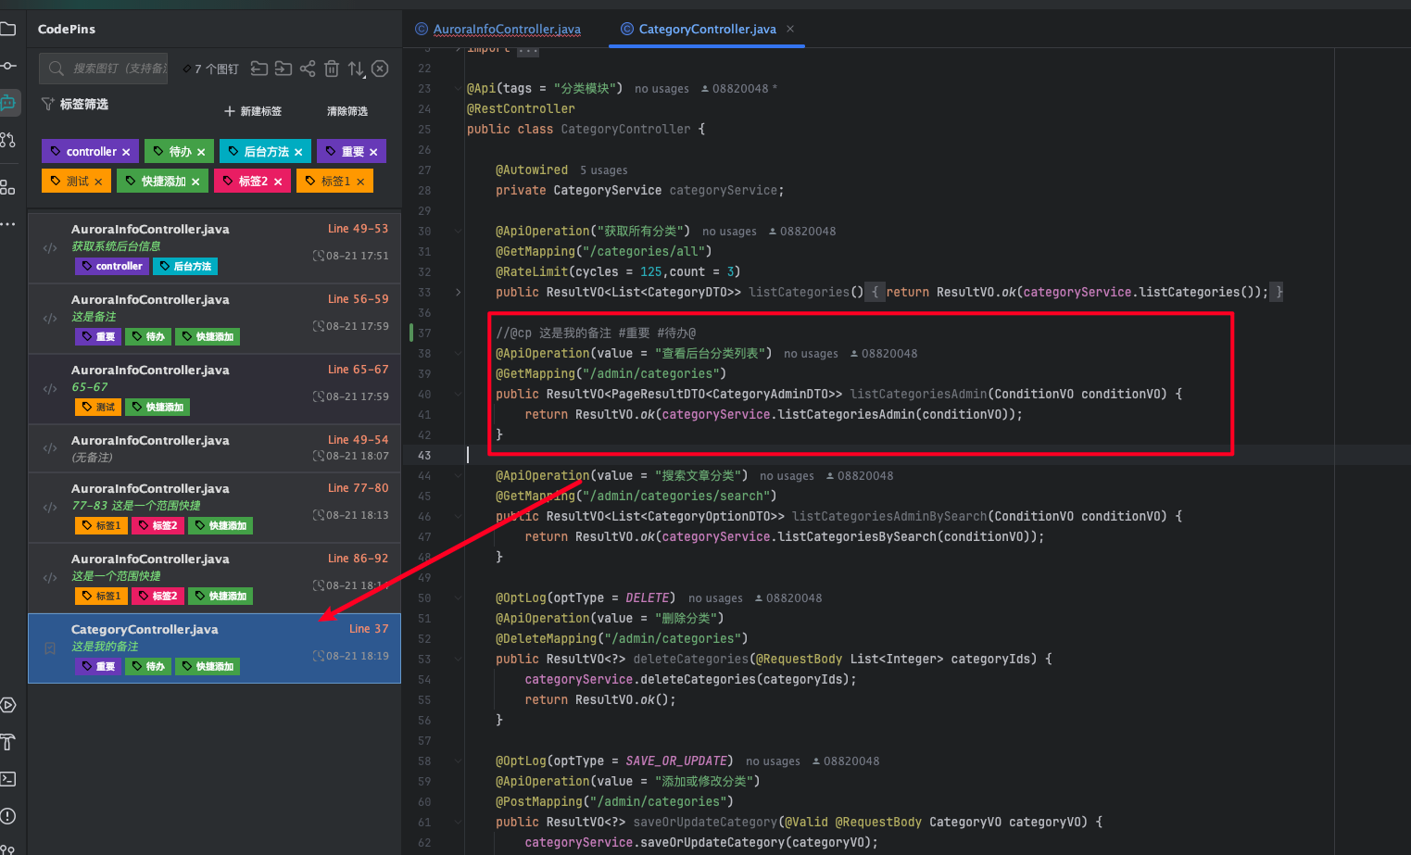Expand the folded import block chevron
The height and width of the screenshot is (855, 1411).
pyautogui.click(x=458, y=49)
